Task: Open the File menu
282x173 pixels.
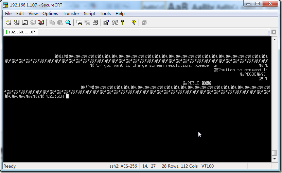Action: [x=8, y=14]
